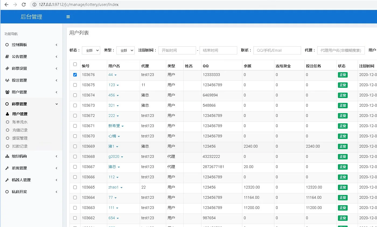Expand the dropdown for user zhao1
This screenshot has height=227, width=377.
click(x=121, y=187)
